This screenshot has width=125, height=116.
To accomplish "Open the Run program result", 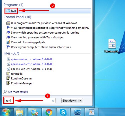I will (x=48, y=11).
